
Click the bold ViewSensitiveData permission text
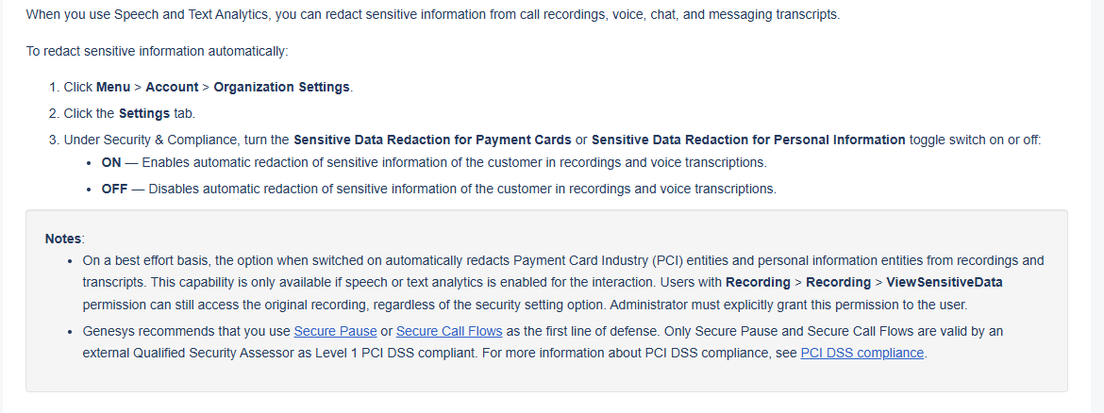[945, 282]
